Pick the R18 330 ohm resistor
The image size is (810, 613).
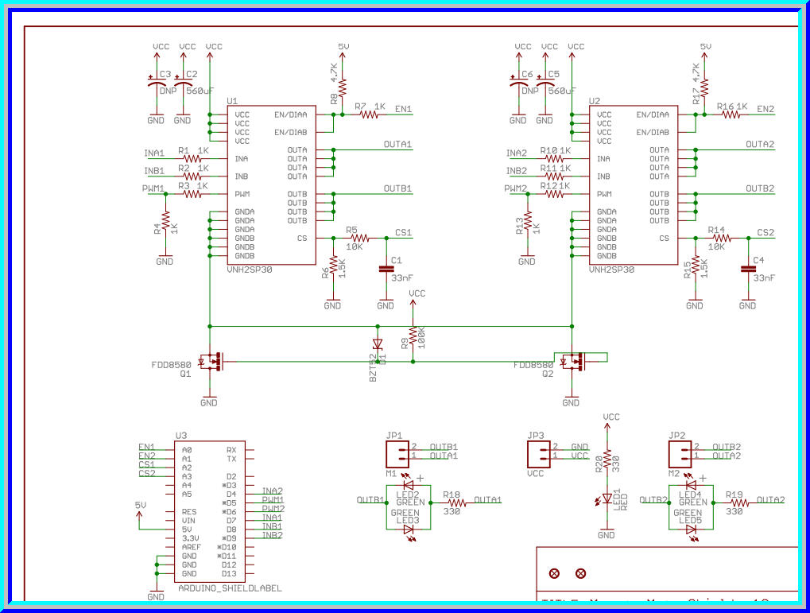point(452,502)
